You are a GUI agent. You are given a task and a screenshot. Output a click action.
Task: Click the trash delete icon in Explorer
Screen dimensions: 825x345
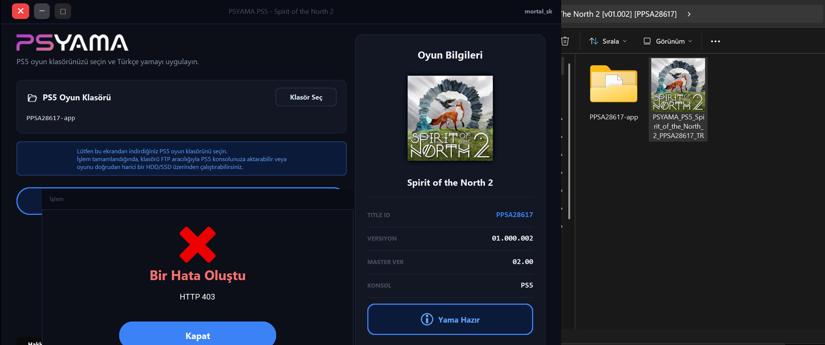[565, 41]
